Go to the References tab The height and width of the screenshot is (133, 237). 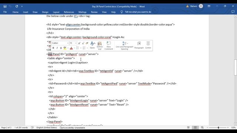[69, 12]
